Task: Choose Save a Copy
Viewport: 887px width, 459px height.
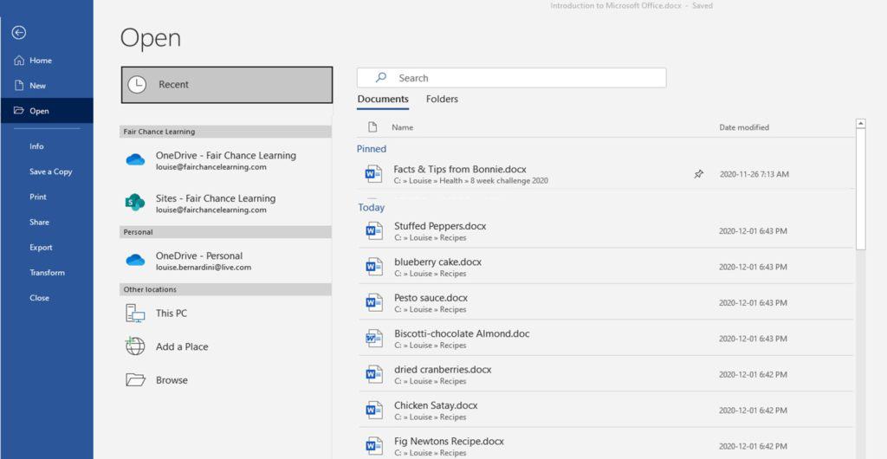Action: click(x=51, y=171)
